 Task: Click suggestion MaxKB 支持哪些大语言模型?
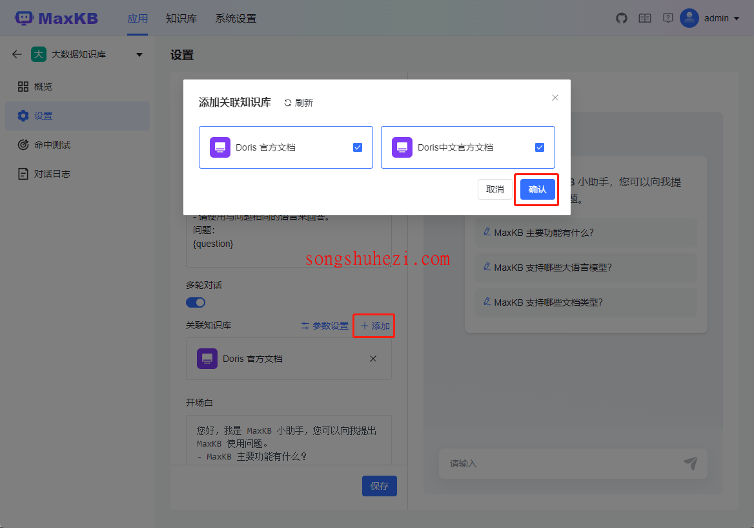click(586, 268)
